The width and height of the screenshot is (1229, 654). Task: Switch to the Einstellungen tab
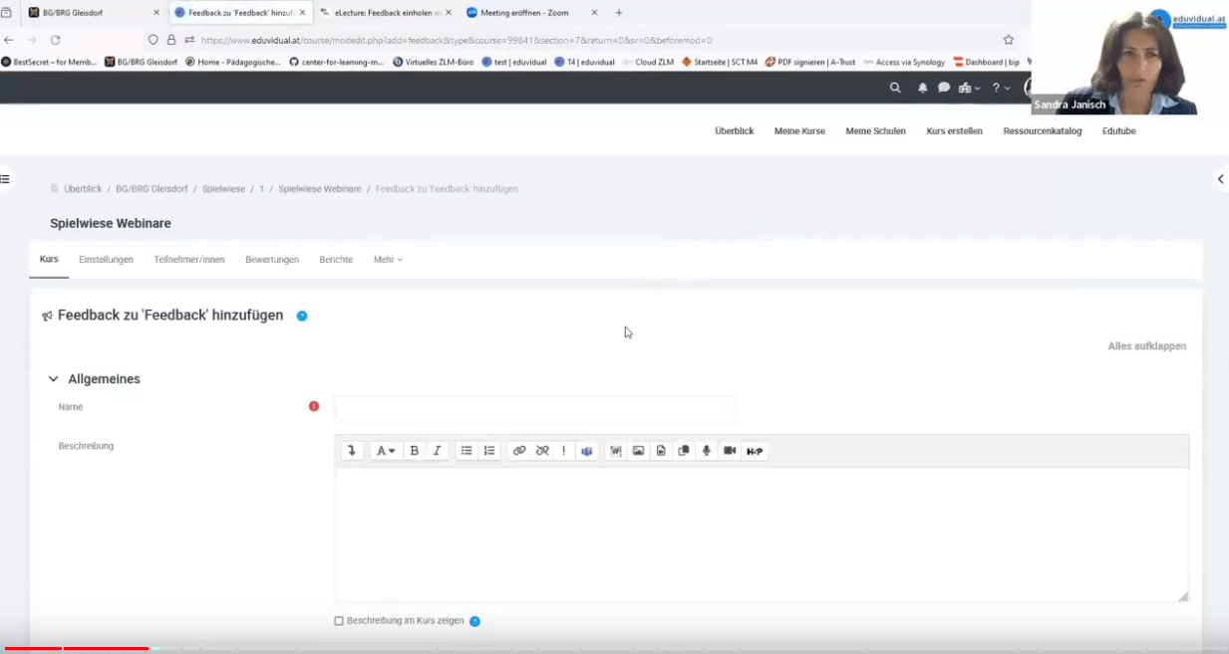[106, 260]
